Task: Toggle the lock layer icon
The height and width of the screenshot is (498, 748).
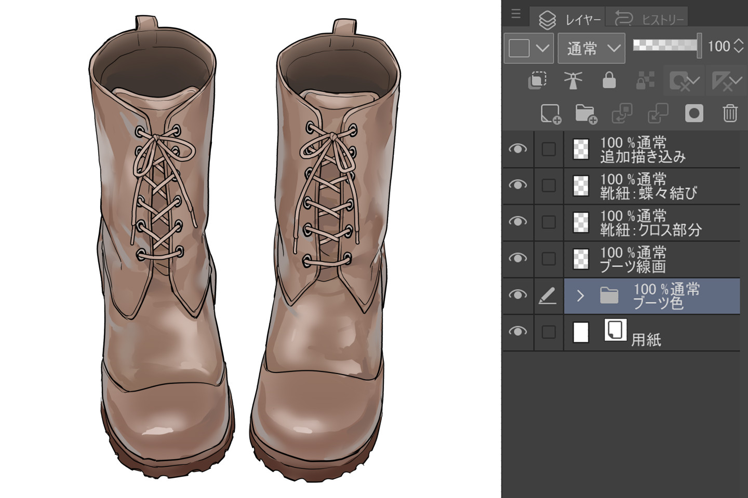Action: click(609, 80)
